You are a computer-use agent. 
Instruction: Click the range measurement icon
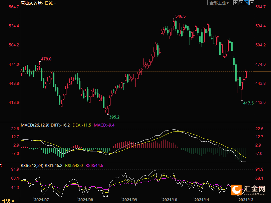click(241, 3)
